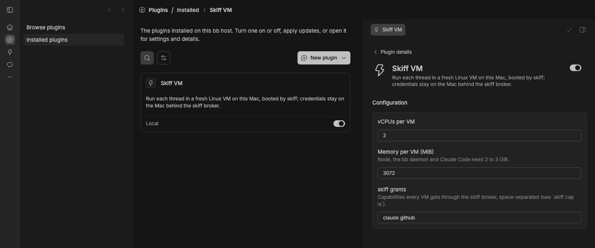Screen dimensions: 595x248
Task: Select the Skiff VM tab chip
Action: (x=388, y=30)
